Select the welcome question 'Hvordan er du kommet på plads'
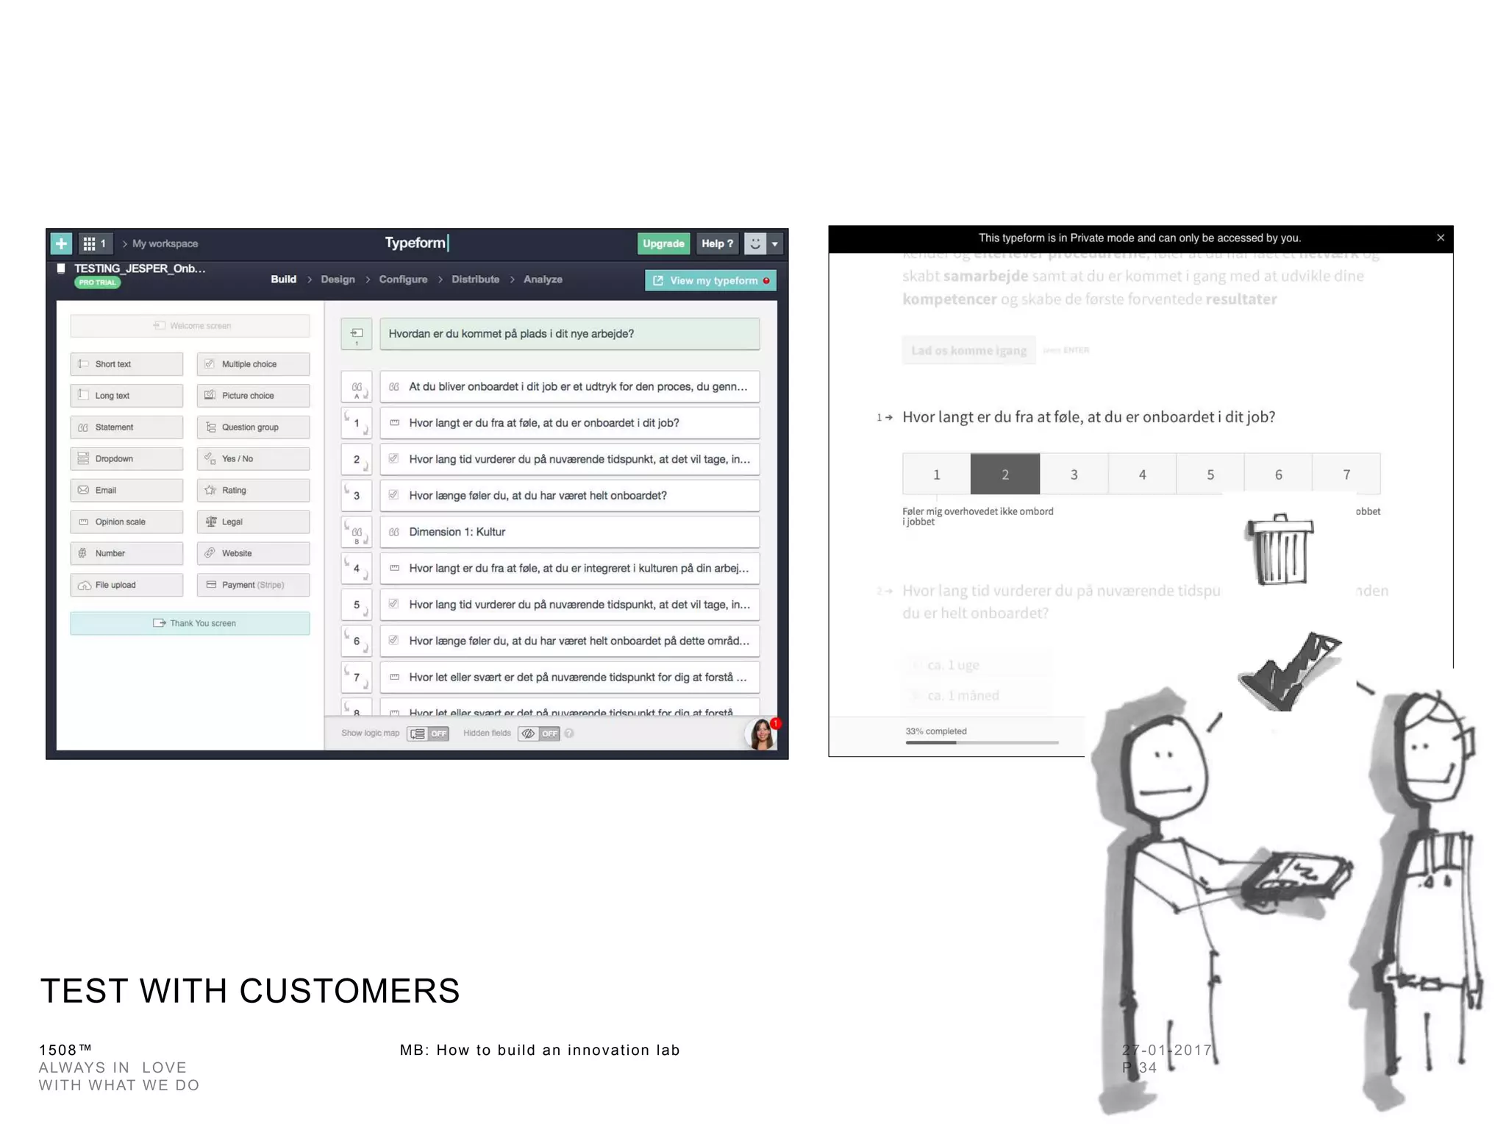Screen dimensions: 1506x1130 click(x=569, y=334)
